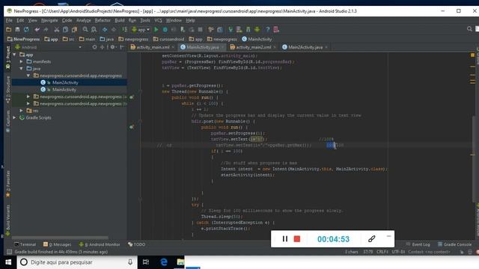
Task: Open the Refactor menu
Action: point(103,20)
